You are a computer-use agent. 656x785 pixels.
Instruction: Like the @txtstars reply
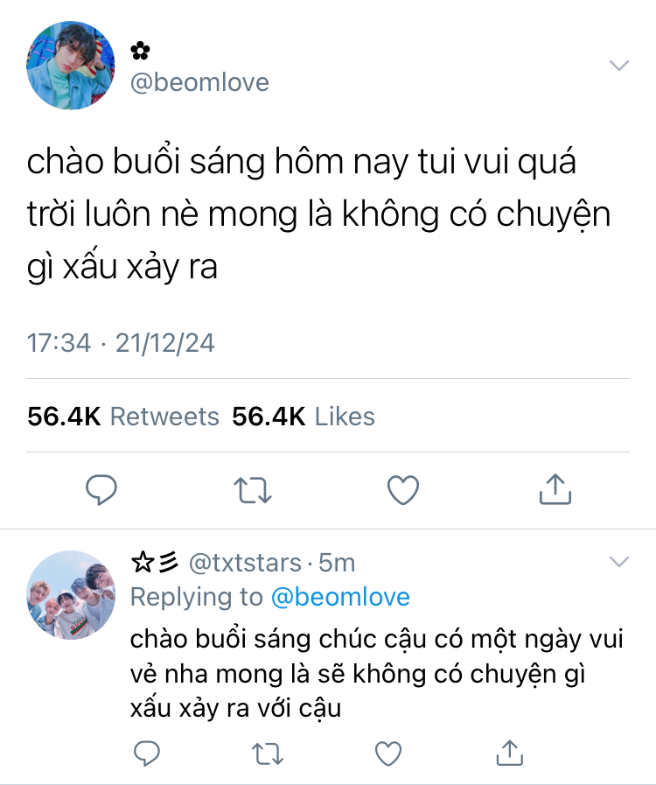[x=388, y=753]
